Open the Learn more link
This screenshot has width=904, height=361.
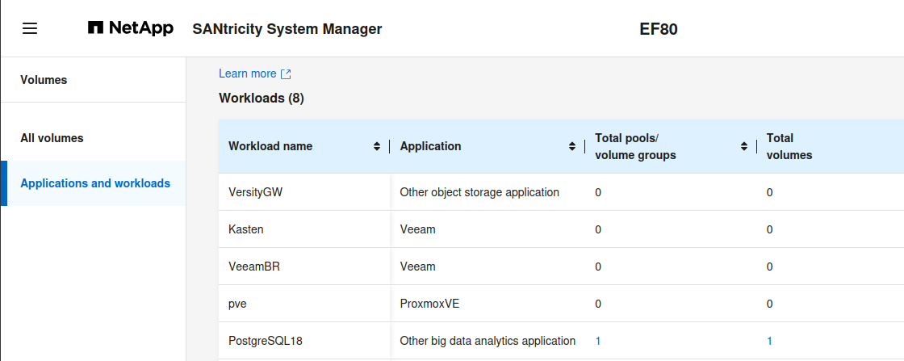(x=247, y=73)
